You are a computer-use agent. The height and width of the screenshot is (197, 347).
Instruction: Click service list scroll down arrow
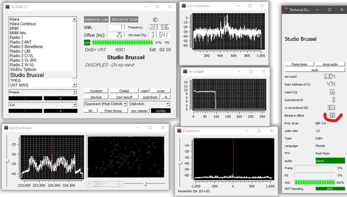(74, 85)
